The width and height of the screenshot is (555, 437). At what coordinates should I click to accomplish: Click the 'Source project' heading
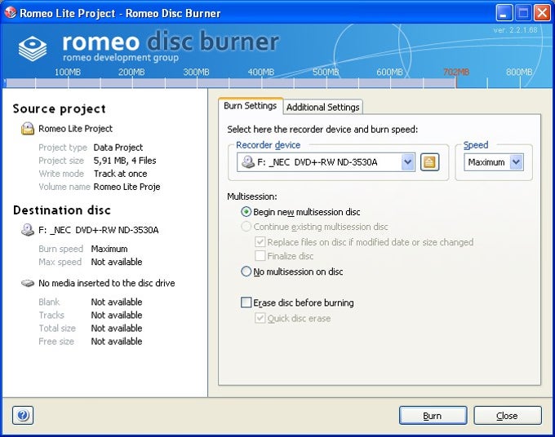point(59,109)
